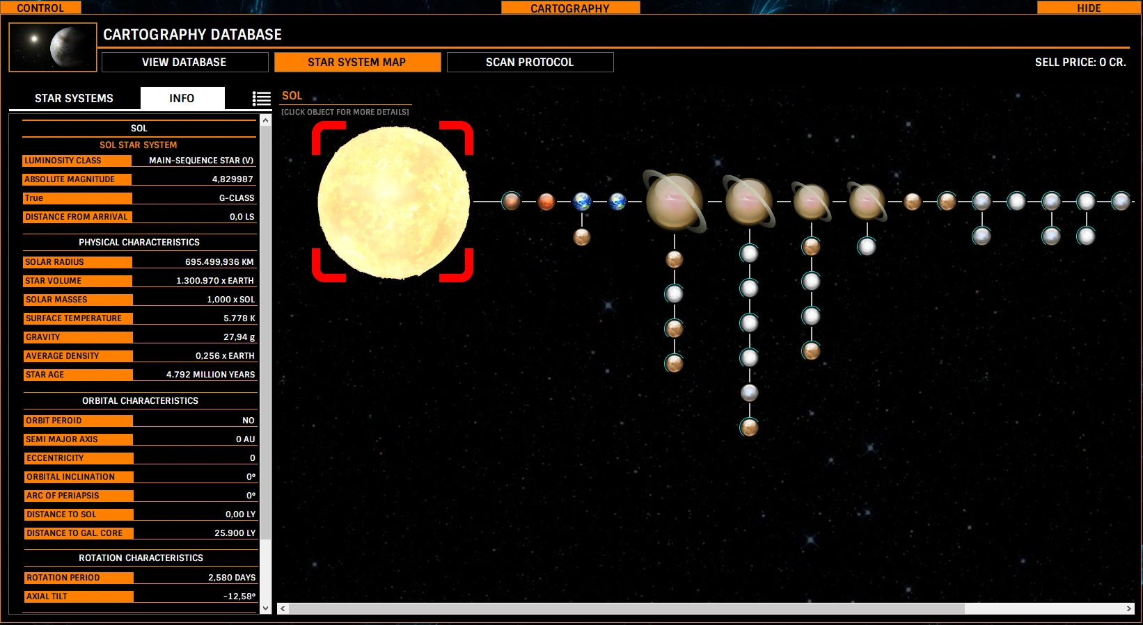Viewport: 1143px width, 625px height.
Task: Click the 'LUMINOSITY CLASS' row label
Action: click(x=77, y=161)
